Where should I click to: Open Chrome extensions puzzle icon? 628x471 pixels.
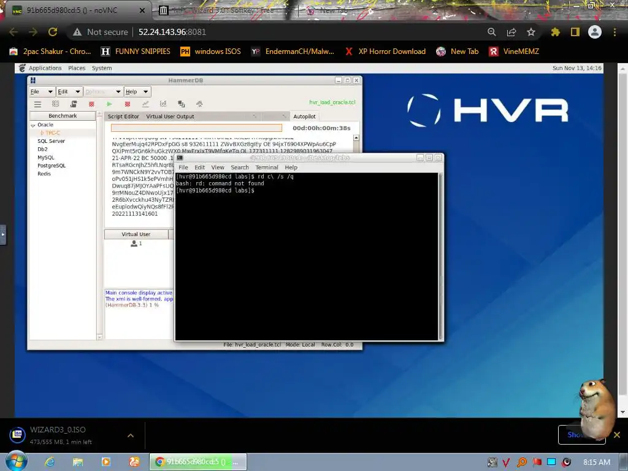555,32
